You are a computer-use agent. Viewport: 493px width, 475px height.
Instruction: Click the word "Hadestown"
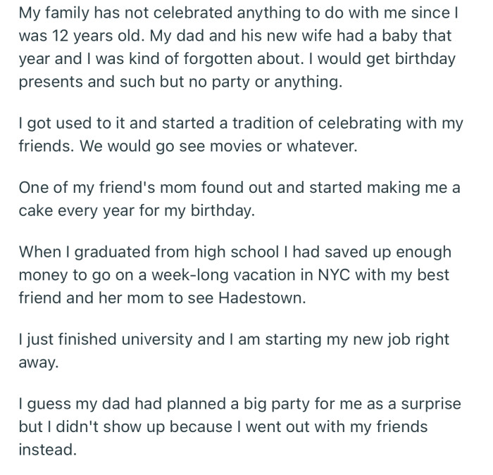click(265, 297)
